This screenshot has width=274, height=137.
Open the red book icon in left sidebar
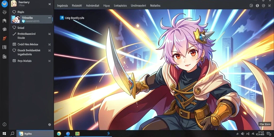(5, 38)
